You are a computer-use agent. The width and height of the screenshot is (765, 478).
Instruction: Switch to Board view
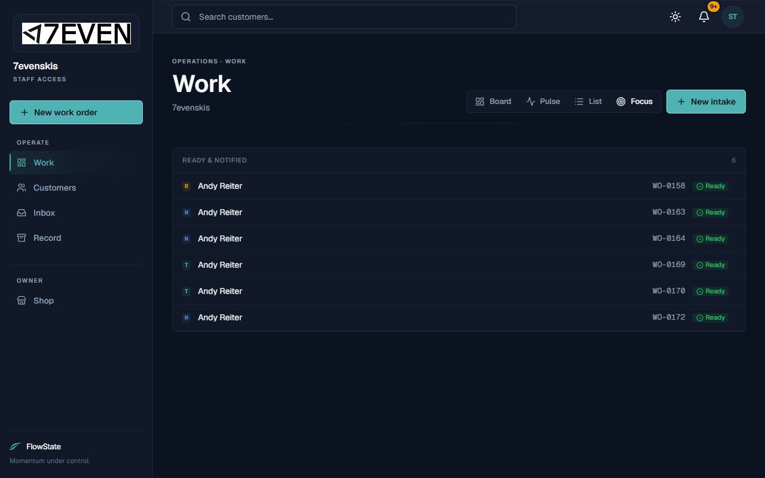click(494, 102)
